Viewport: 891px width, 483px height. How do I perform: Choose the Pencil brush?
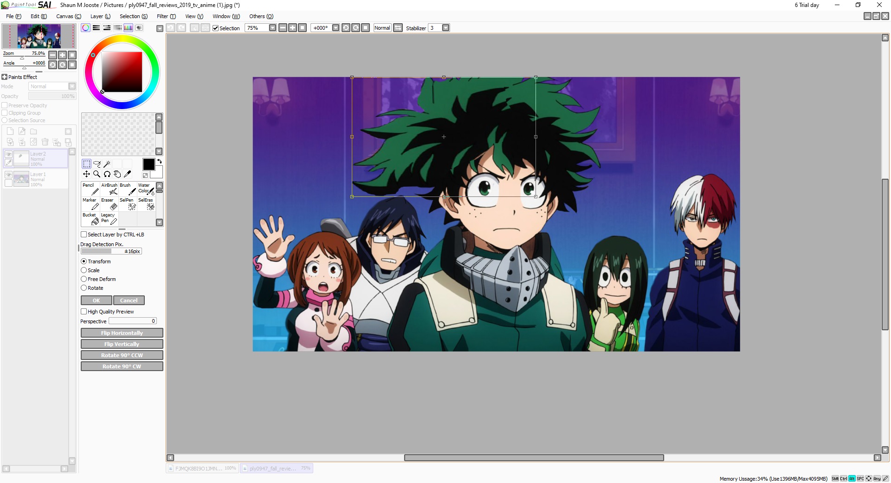[x=90, y=189]
